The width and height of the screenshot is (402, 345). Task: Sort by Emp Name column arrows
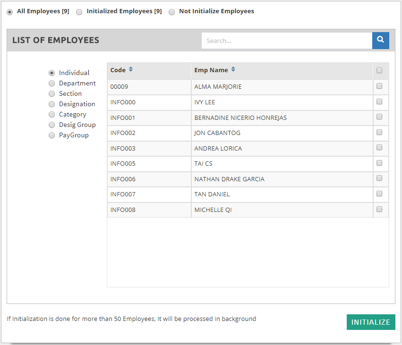[x=233, y=69]
